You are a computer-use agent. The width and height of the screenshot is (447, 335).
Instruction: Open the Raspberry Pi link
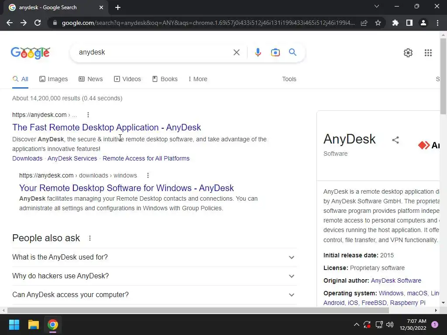(x=408, y=303)
